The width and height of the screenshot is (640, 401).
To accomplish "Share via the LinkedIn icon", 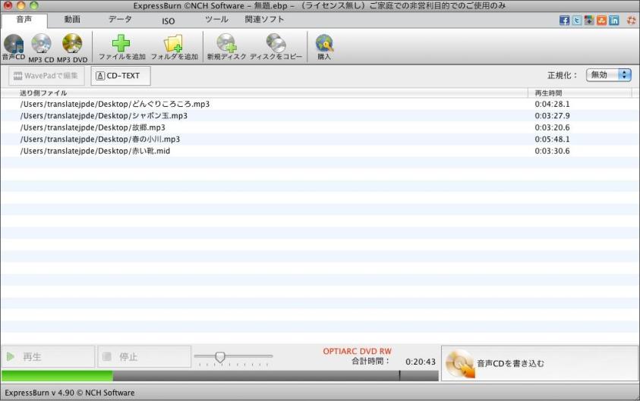I will coord(614,20).
